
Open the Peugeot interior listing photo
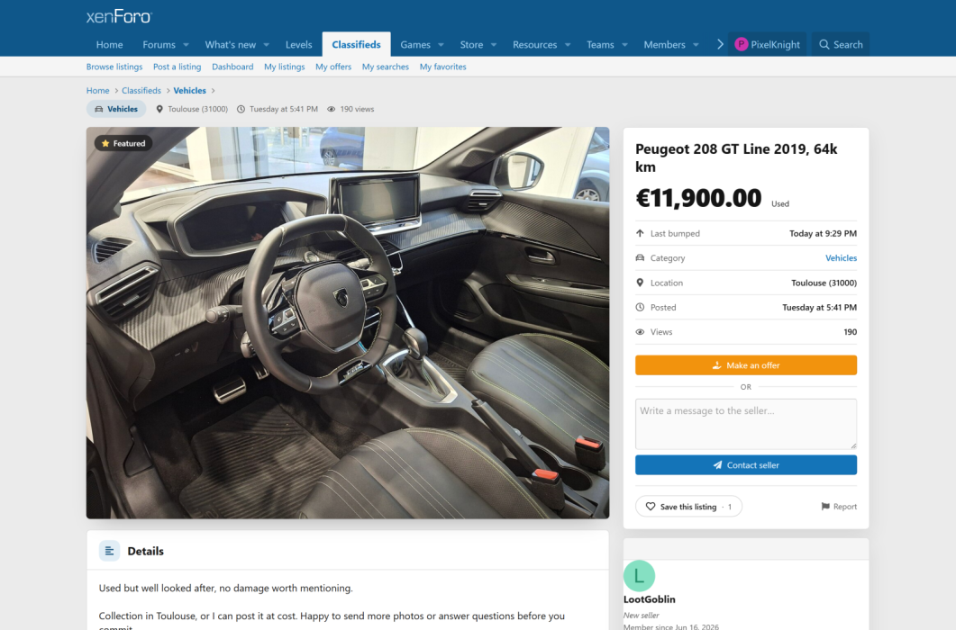point(348,323)
